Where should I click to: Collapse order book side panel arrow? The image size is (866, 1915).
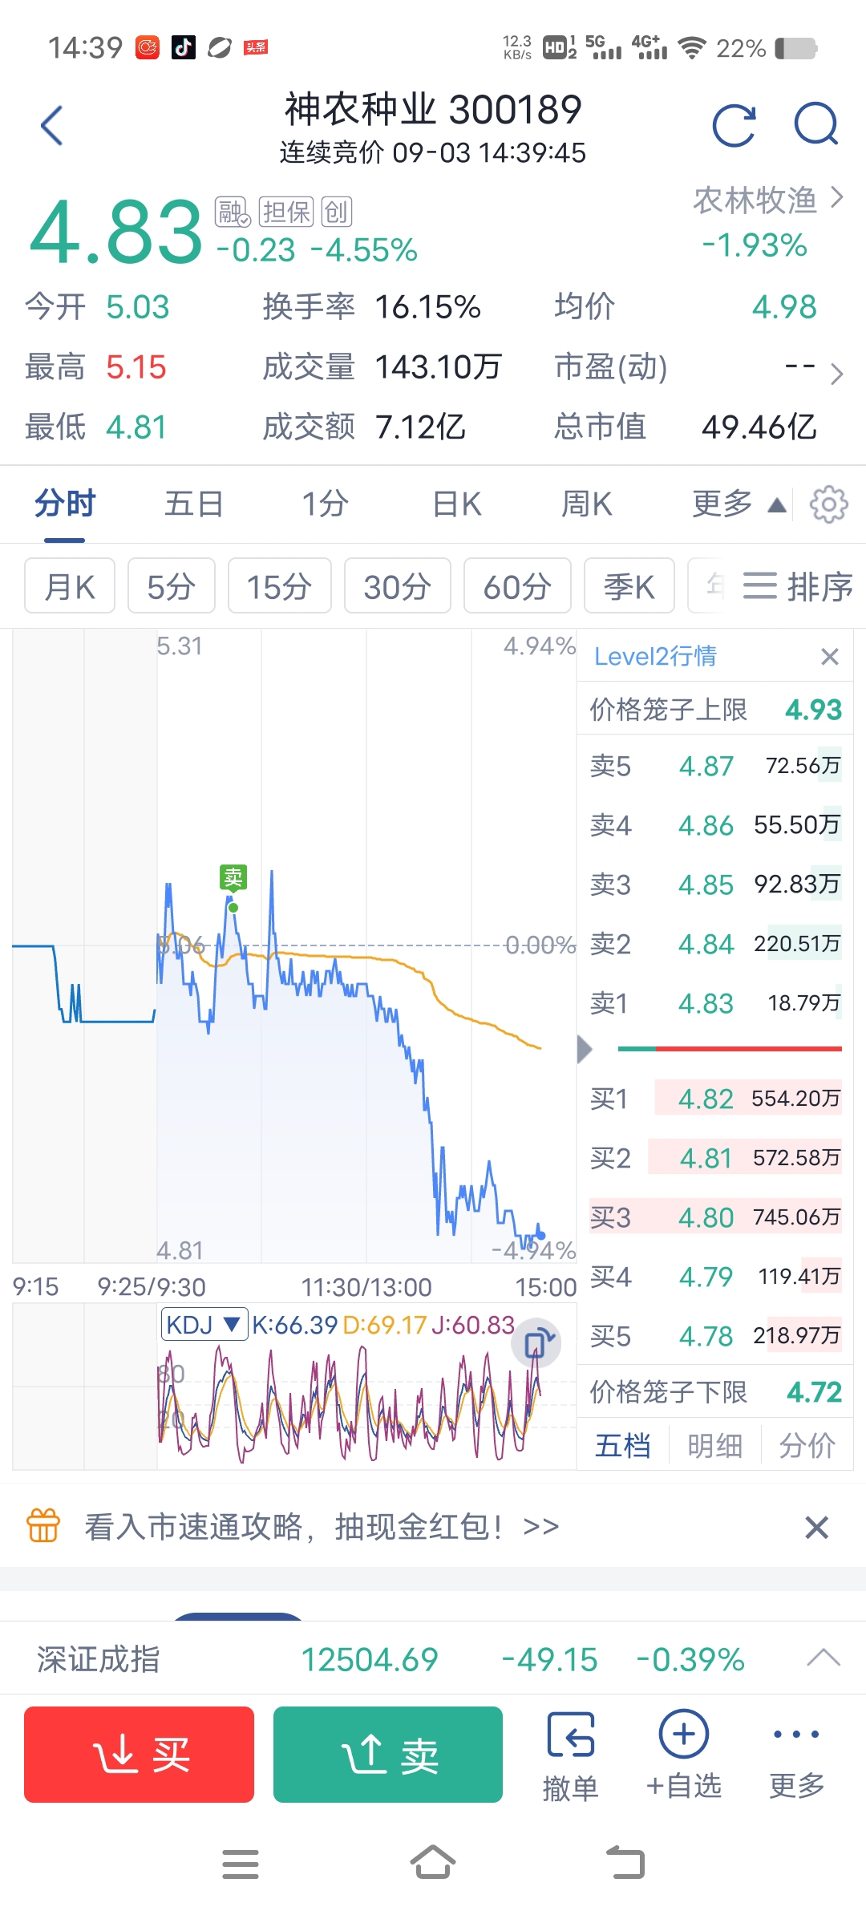click(x=585, y=1048)
